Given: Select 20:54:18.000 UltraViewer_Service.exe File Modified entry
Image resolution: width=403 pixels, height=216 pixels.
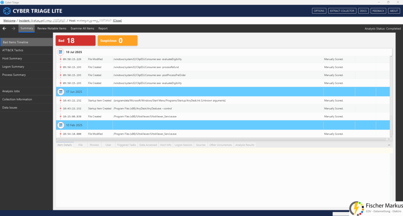Looking at the screenshot, I should [223, 134].
